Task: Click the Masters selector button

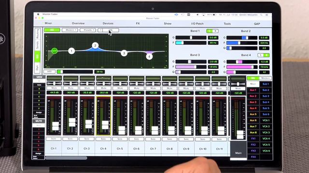Action: pyautogui.click(x=265, y=78)
